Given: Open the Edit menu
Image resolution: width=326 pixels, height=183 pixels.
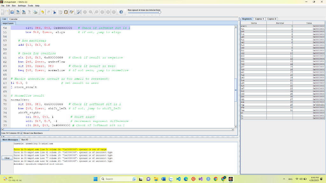Looking at the screenshot, I should coord(8,6).
